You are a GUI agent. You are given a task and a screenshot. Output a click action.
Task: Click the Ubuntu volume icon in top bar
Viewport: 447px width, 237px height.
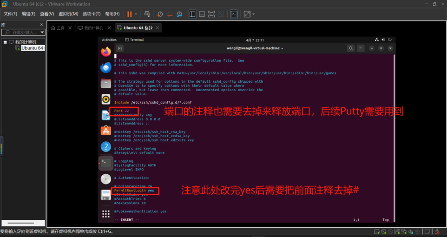coord(383,39)
